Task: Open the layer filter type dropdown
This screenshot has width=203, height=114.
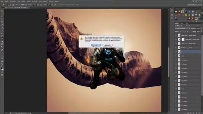Action: [x=179, y=26]
